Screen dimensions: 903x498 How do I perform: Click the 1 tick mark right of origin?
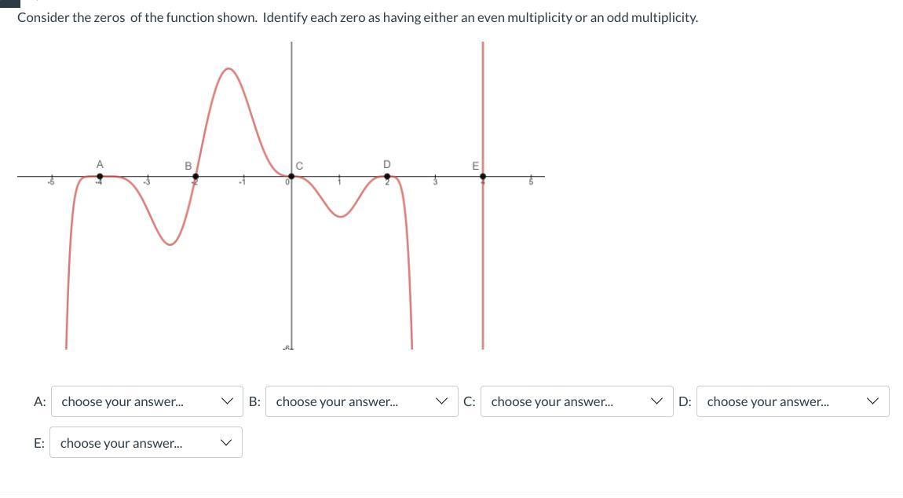tap(339, 178)
